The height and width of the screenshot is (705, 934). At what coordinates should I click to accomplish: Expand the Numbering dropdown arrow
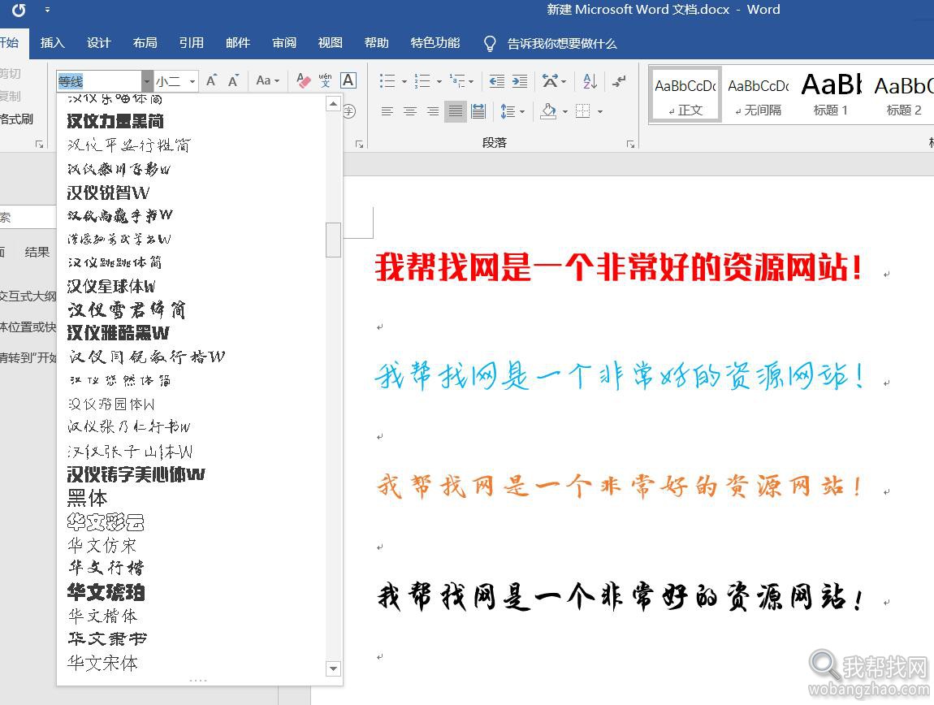tap(439, 82)
